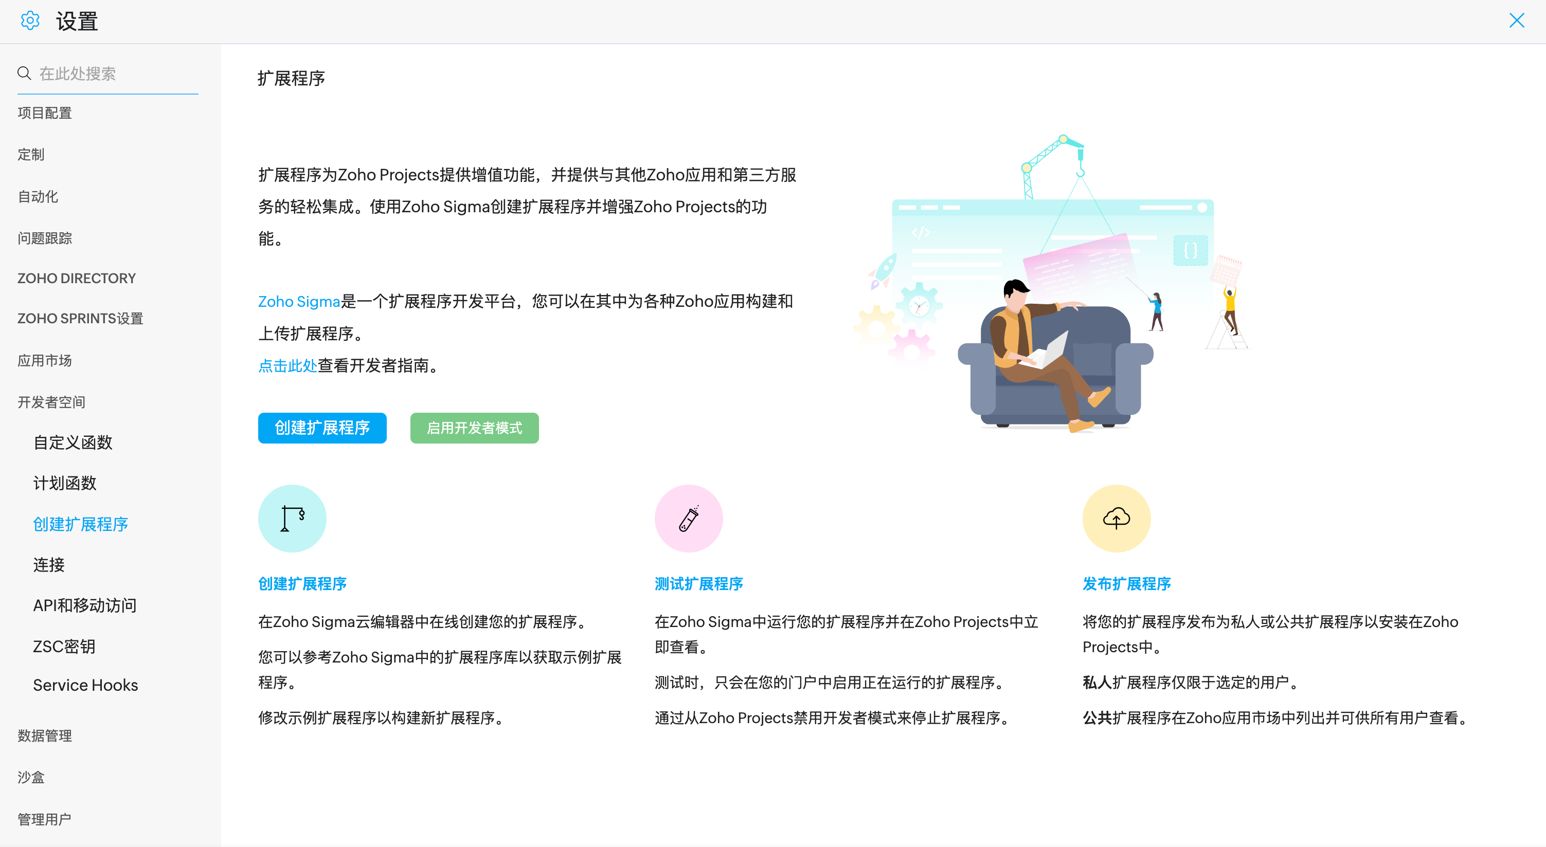Expand the 项目配置 sidebar section
This screenshot has width=1546, height=847.
point(44,113)
